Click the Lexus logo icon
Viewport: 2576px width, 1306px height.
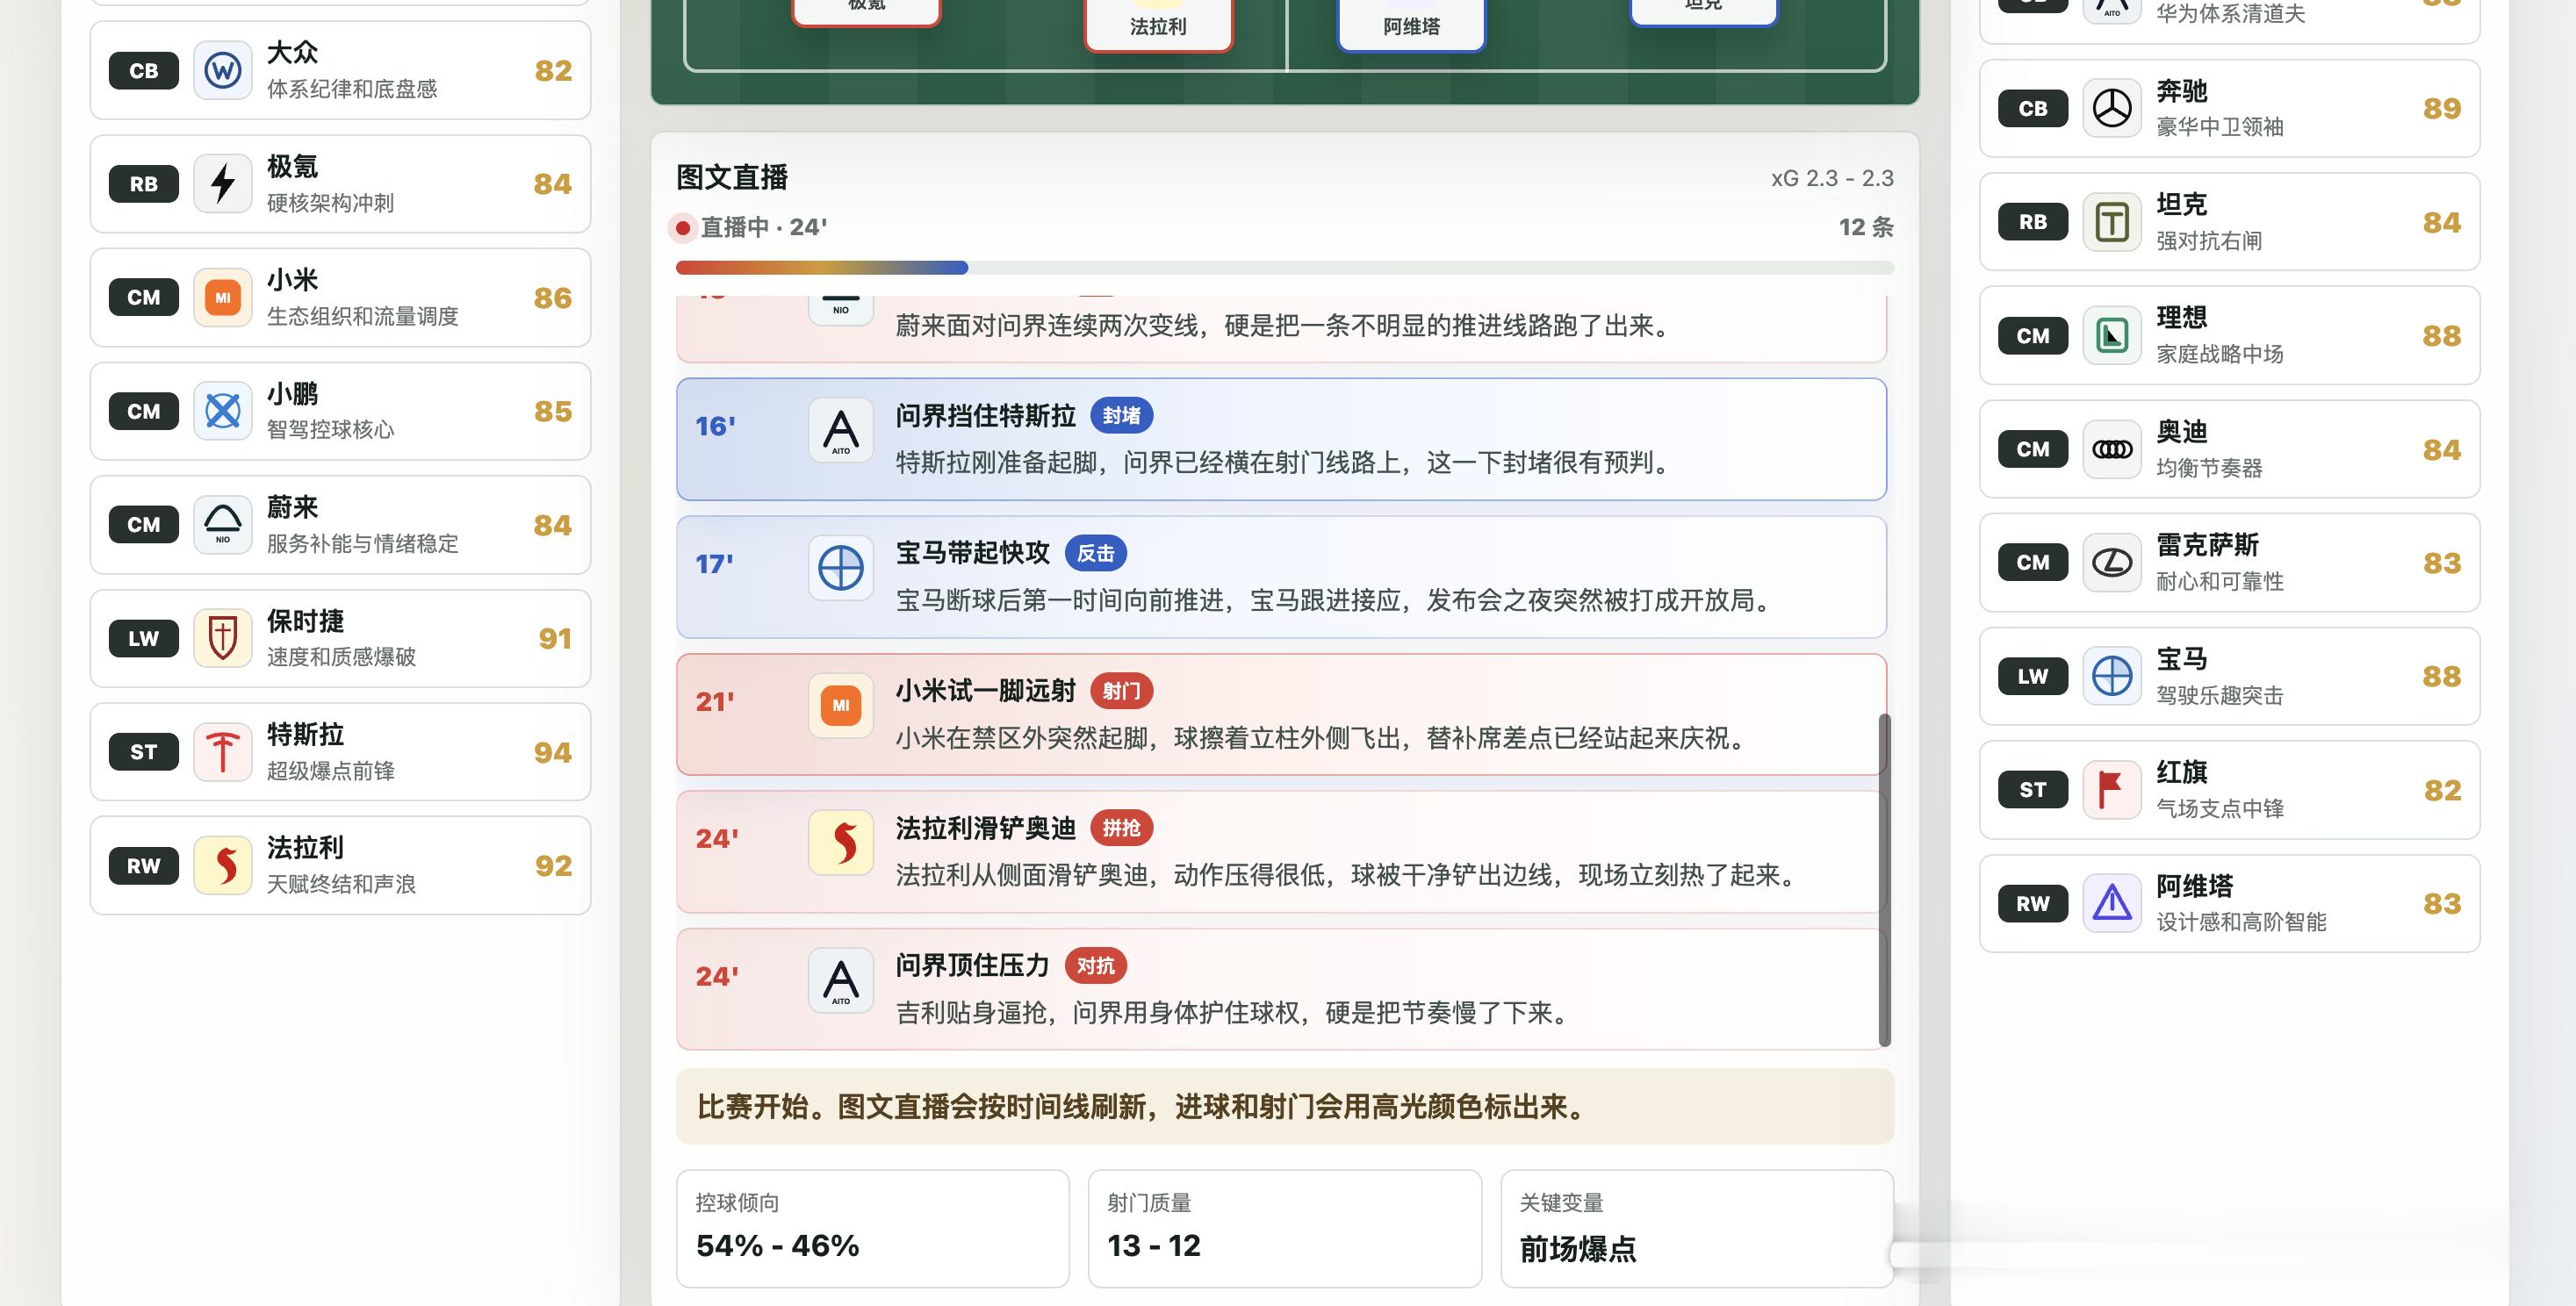[x=2112, y=562]
